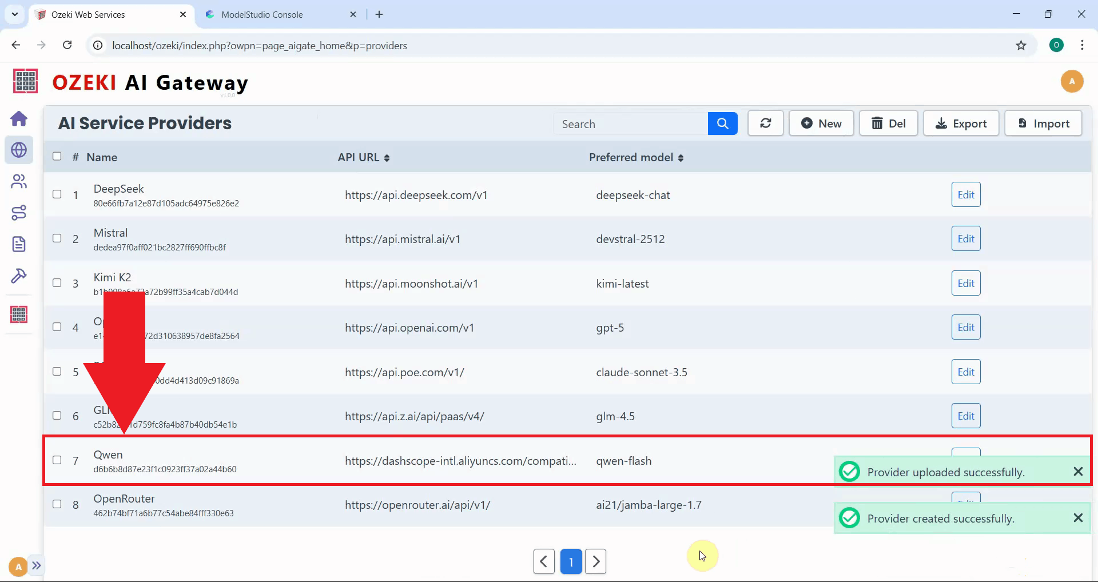Select the Qwen provider checkbox
The height and width of the screenshot is (582, 1098).
[x=57, y=460]
